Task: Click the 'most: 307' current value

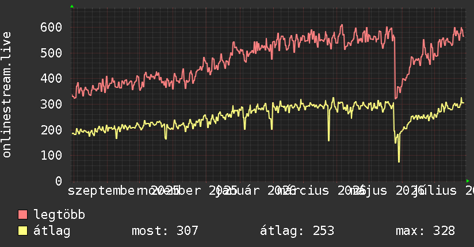Action: [x=165, y=231]
